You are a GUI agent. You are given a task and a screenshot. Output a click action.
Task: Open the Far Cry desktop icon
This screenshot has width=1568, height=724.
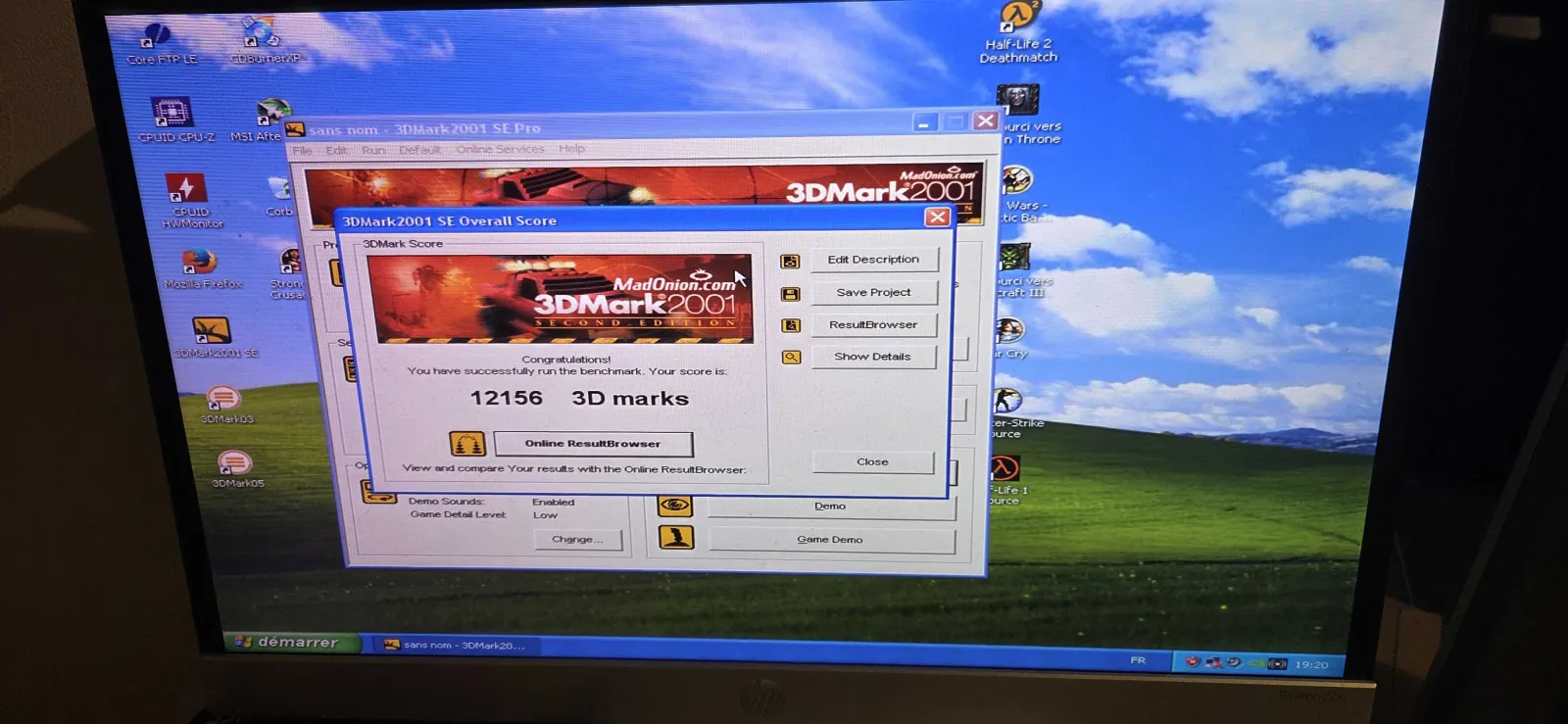coord(1008,331)
